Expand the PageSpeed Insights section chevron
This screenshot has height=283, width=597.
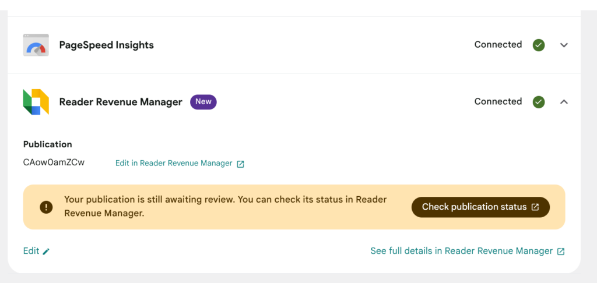click(564, 45)
